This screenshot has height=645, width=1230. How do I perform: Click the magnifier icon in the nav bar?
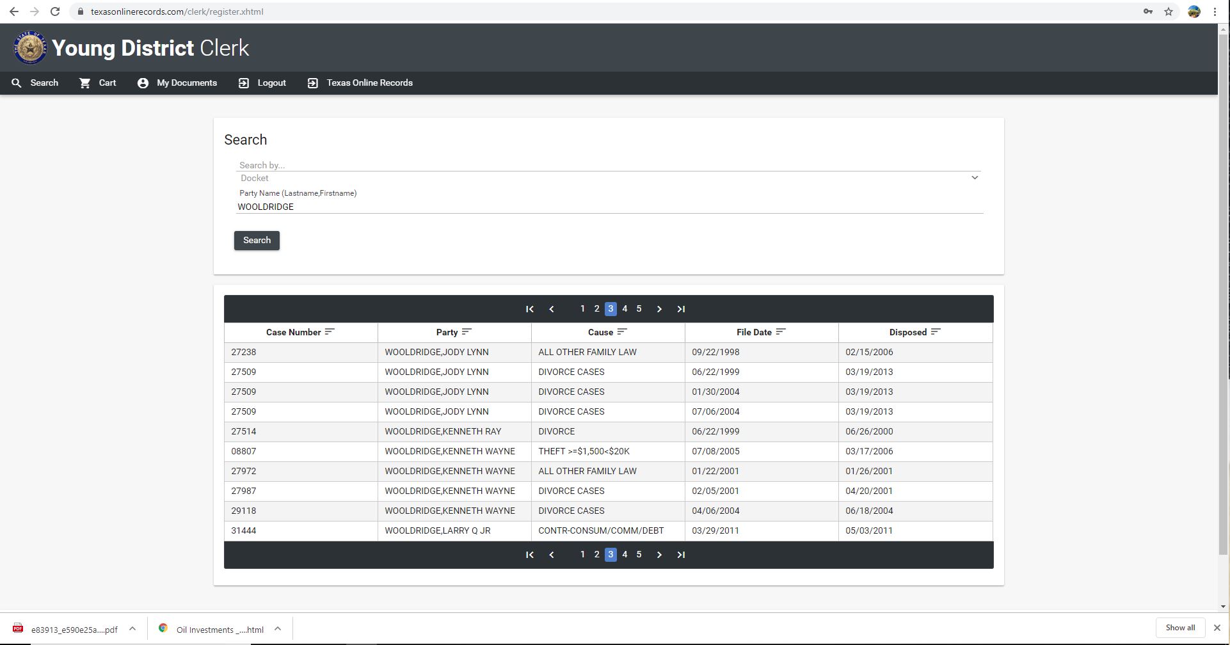(17, 83)
